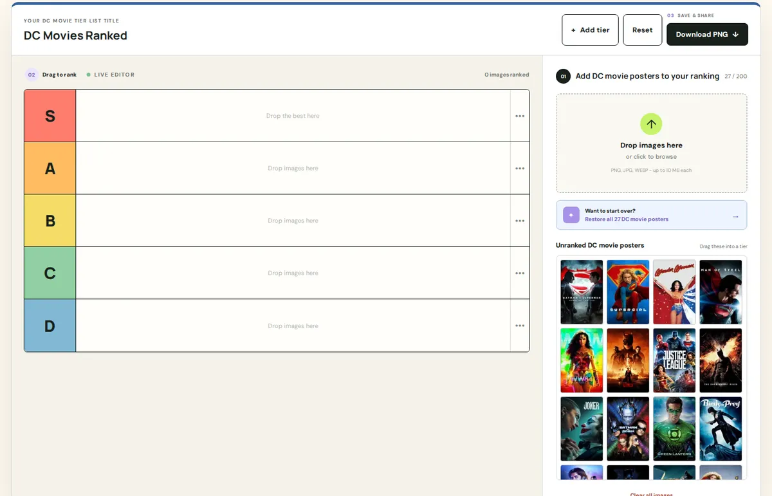Viewport: 772px width, 496px height.
Task: Open the S tier options menu
Action: (520, 116)
